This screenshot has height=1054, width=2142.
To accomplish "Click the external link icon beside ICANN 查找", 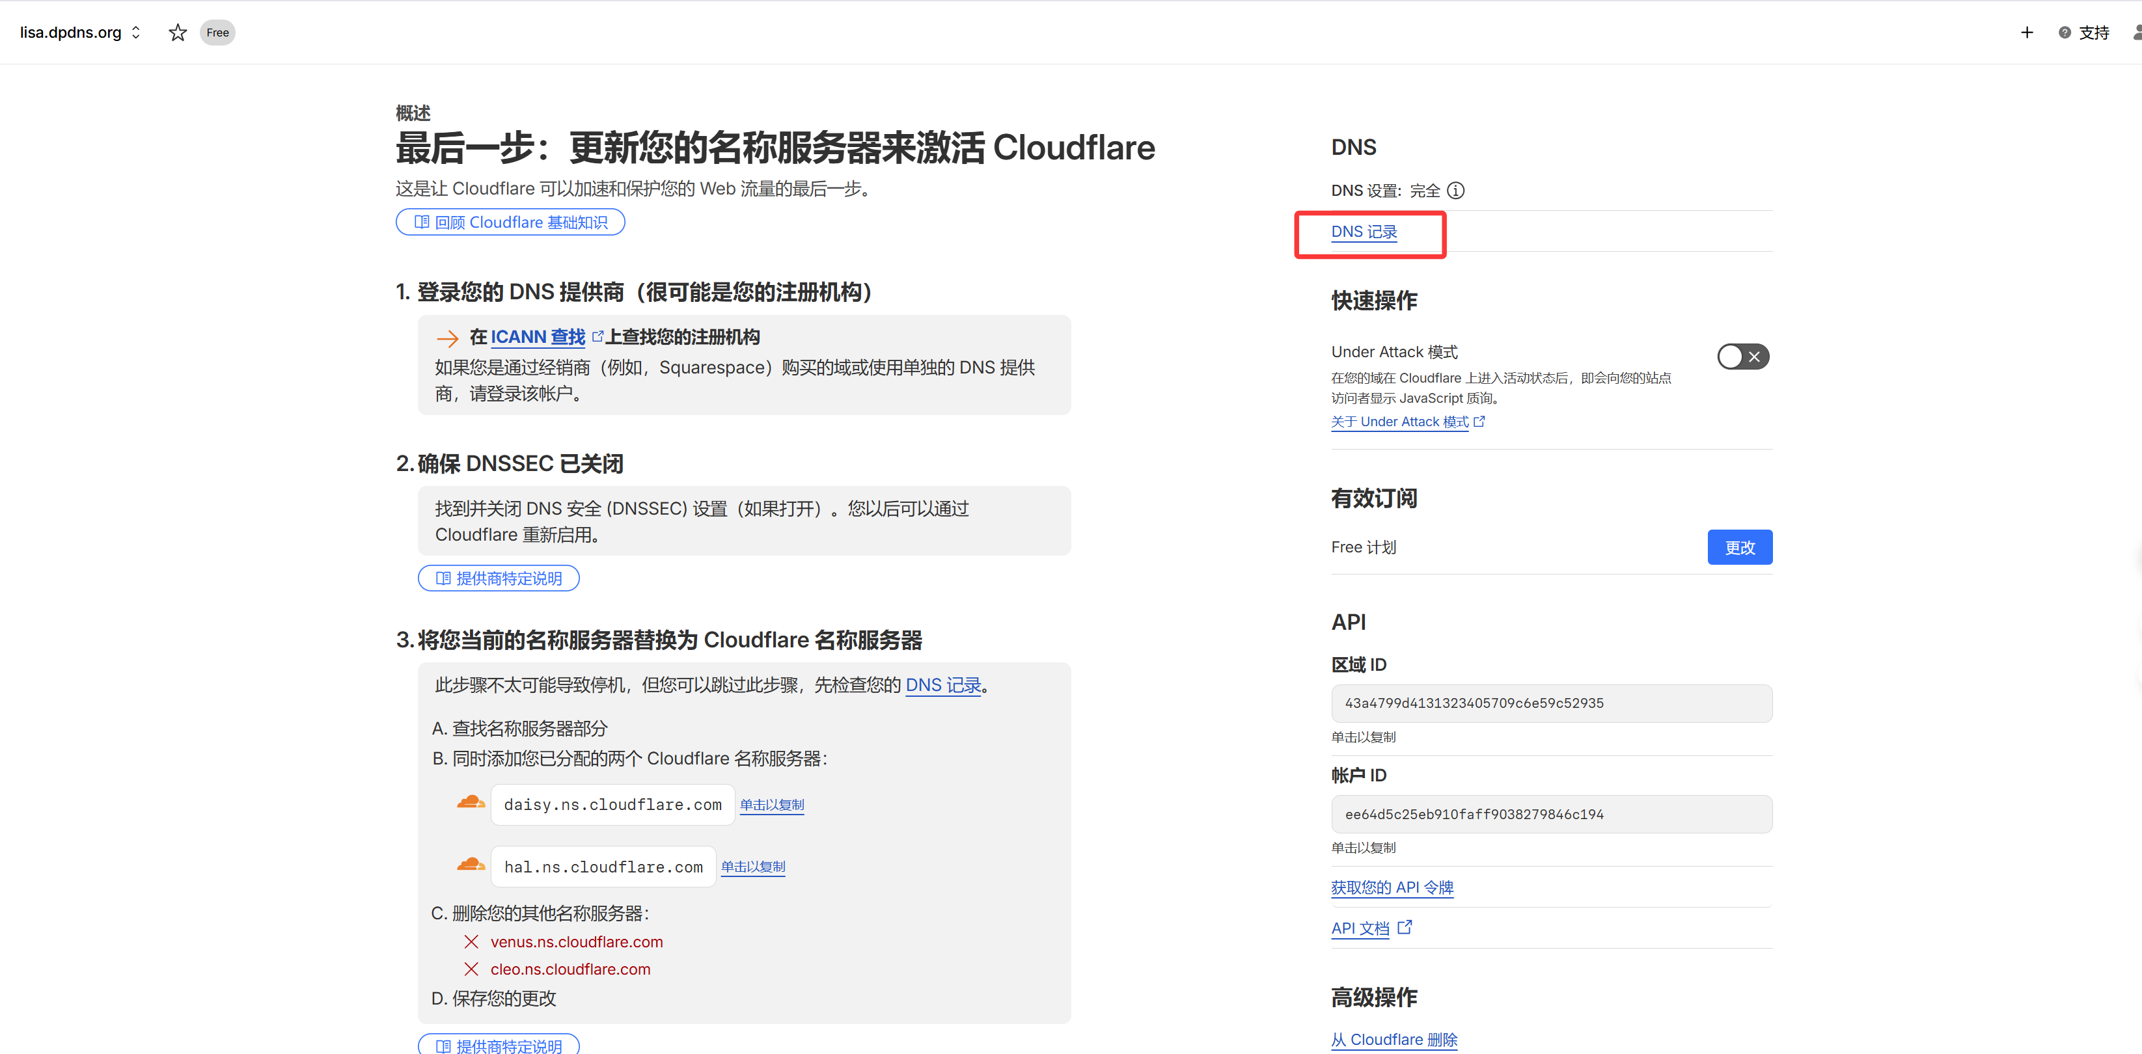I will (x=597, y=336).
